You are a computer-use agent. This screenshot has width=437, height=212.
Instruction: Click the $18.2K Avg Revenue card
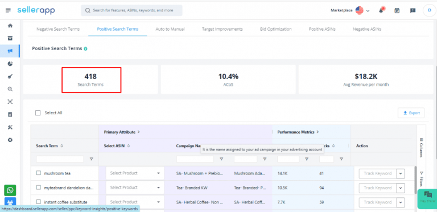[x=366, y=80]
